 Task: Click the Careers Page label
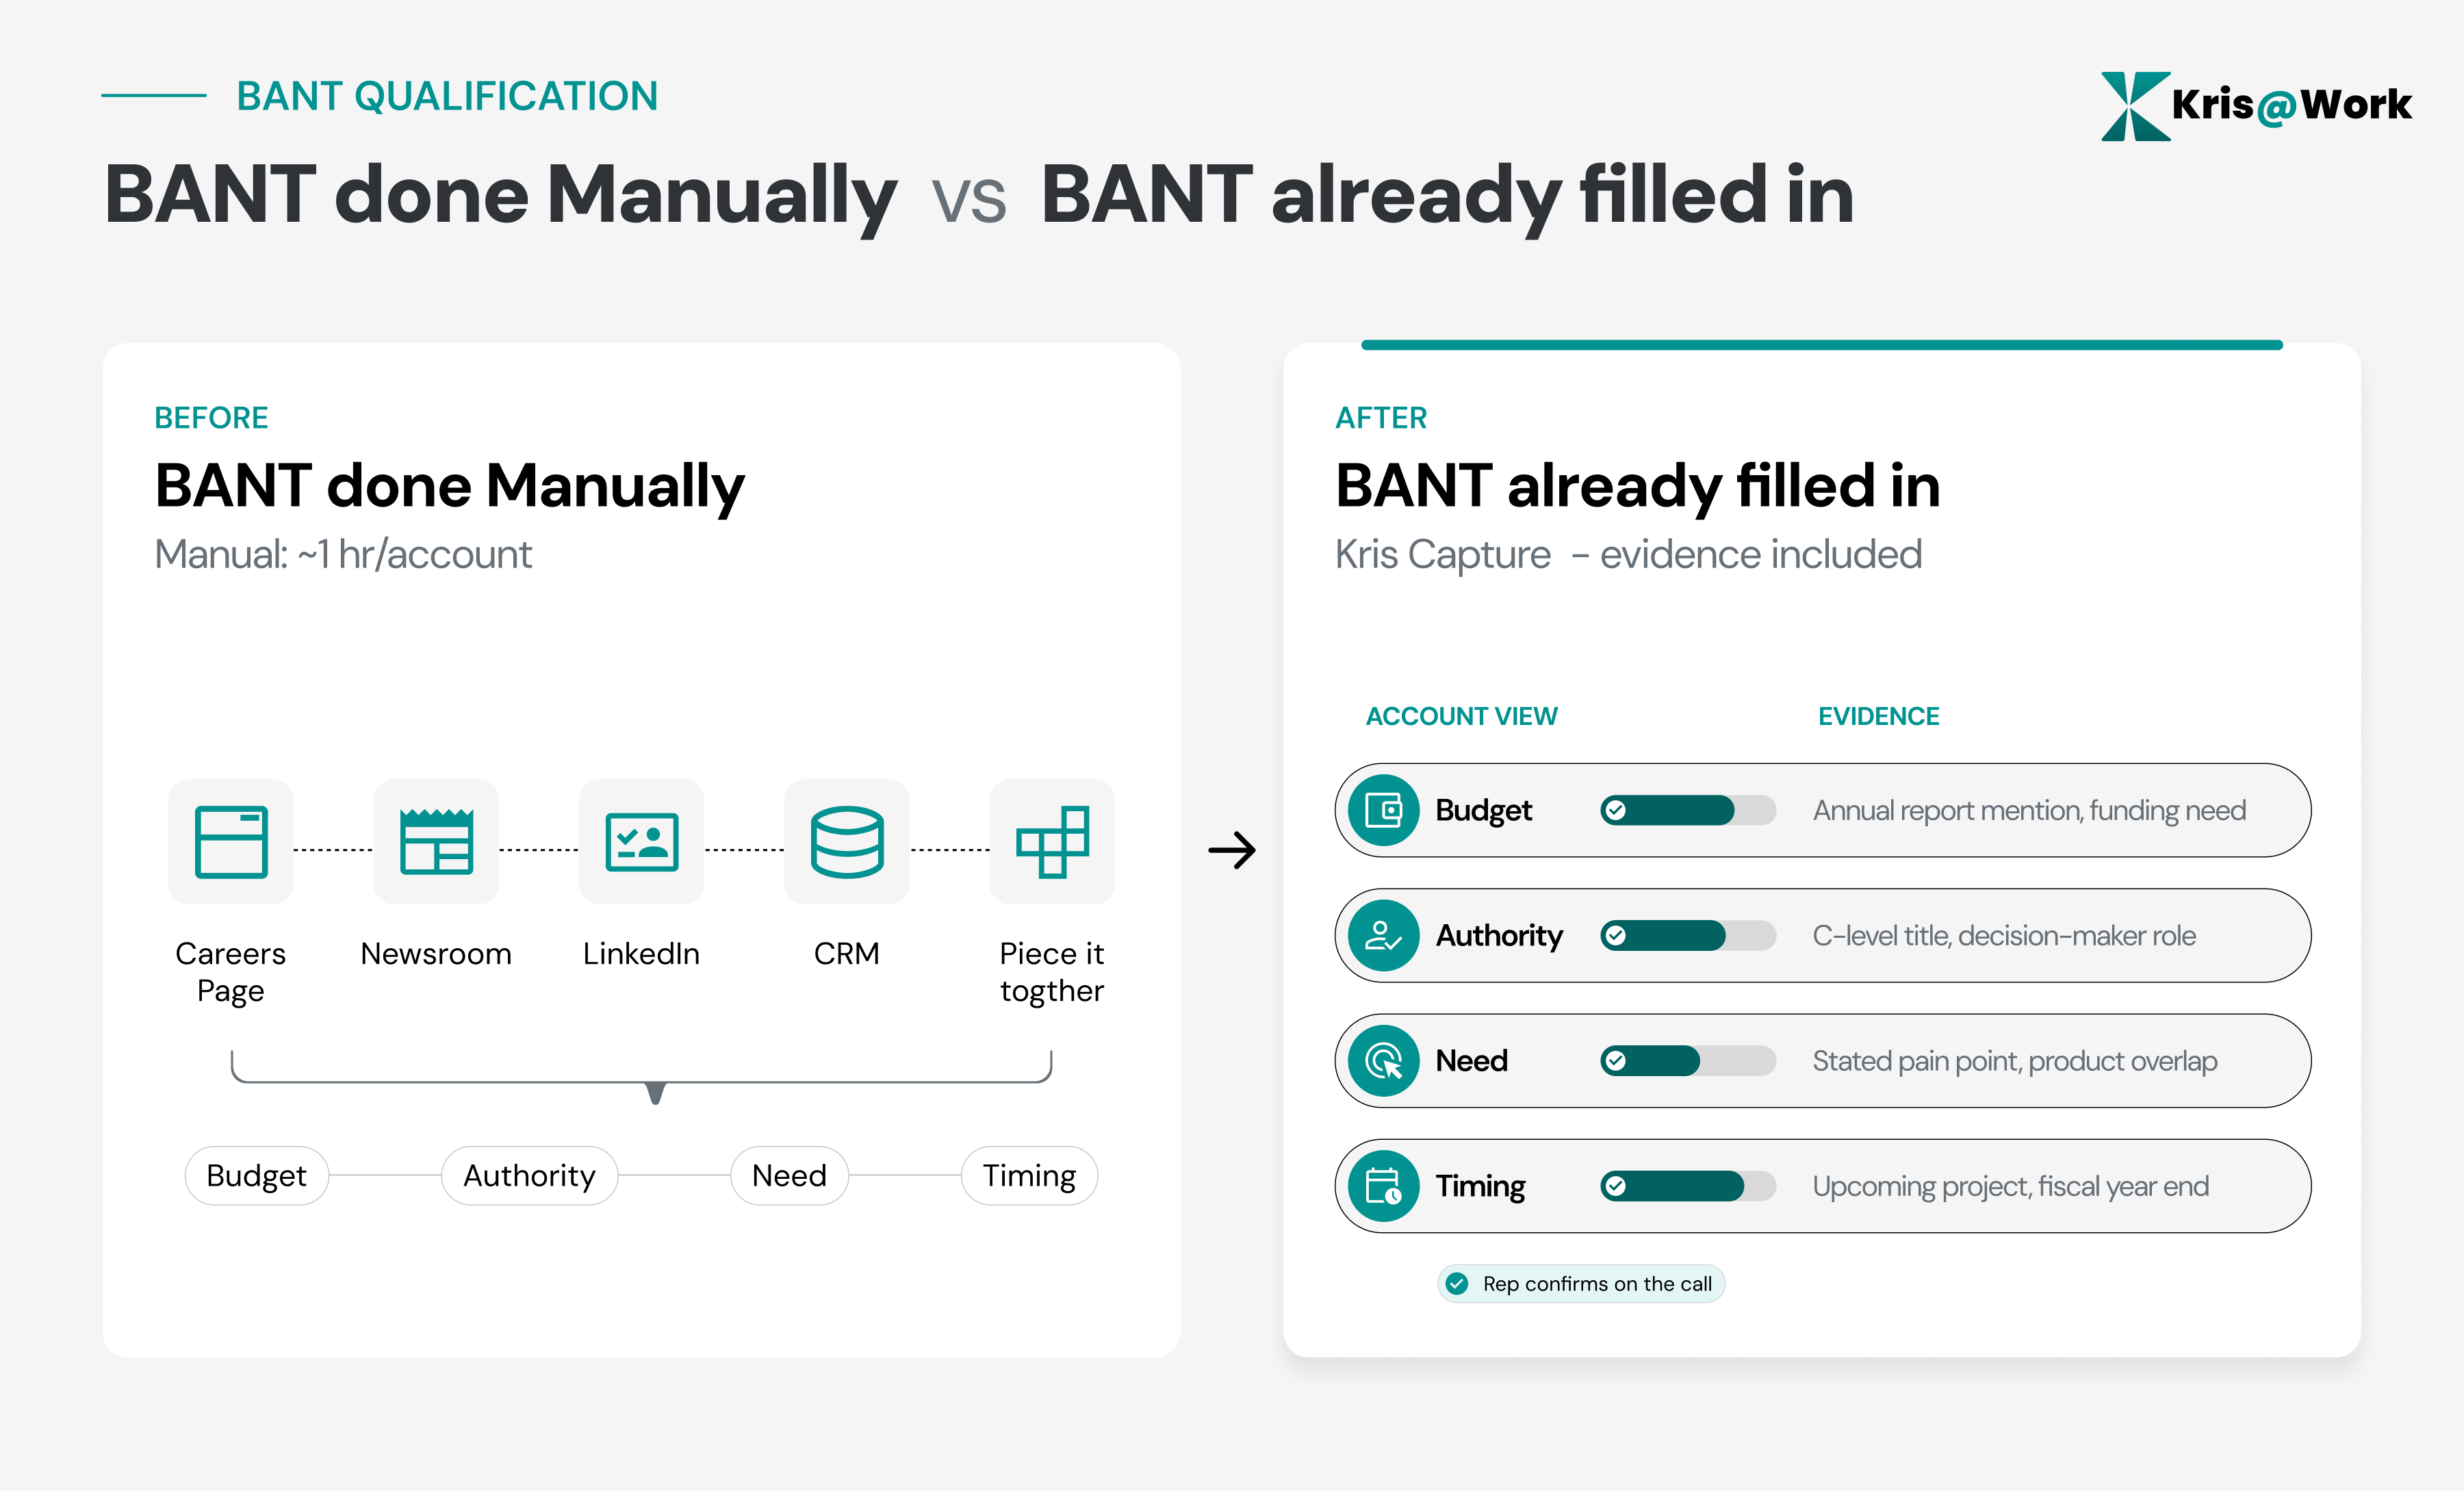point(231,971)
